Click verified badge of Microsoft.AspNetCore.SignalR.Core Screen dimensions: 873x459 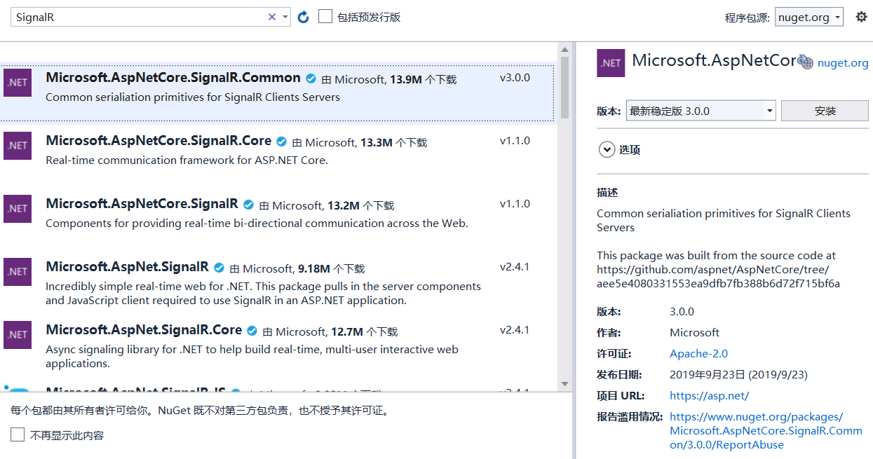[x=282, y=142]
